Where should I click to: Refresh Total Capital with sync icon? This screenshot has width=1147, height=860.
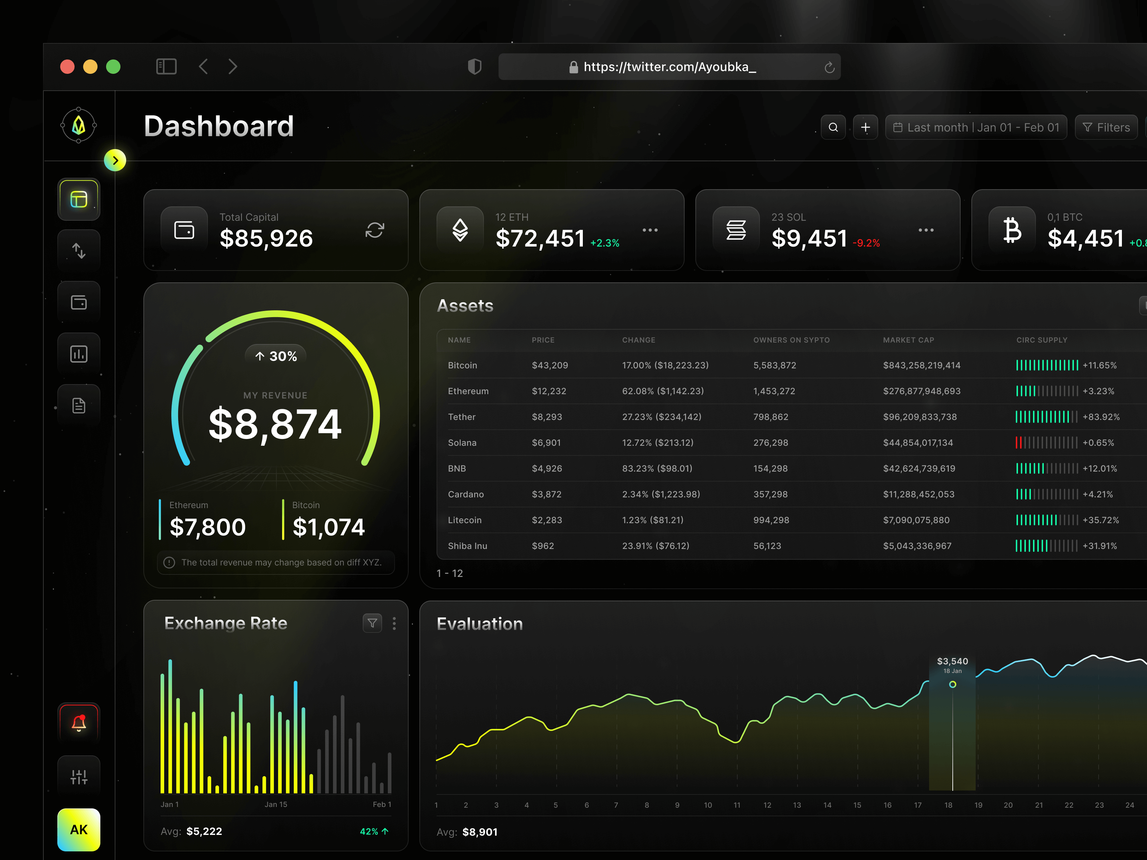[374, 230]
